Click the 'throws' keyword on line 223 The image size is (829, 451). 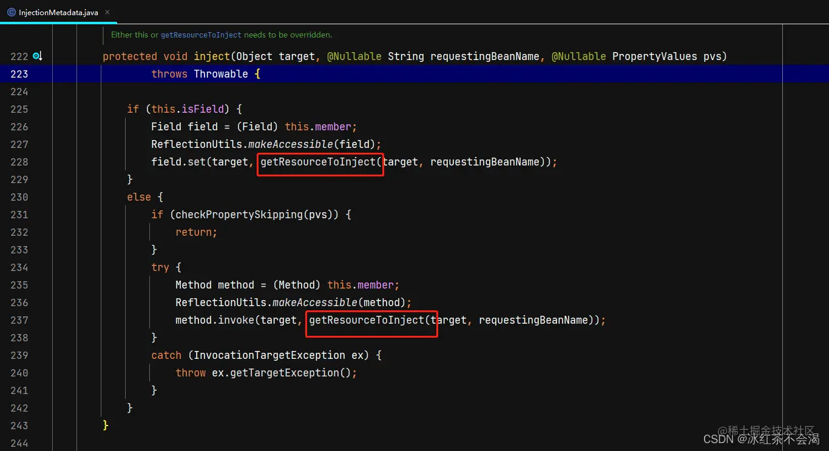pos(169,74)
